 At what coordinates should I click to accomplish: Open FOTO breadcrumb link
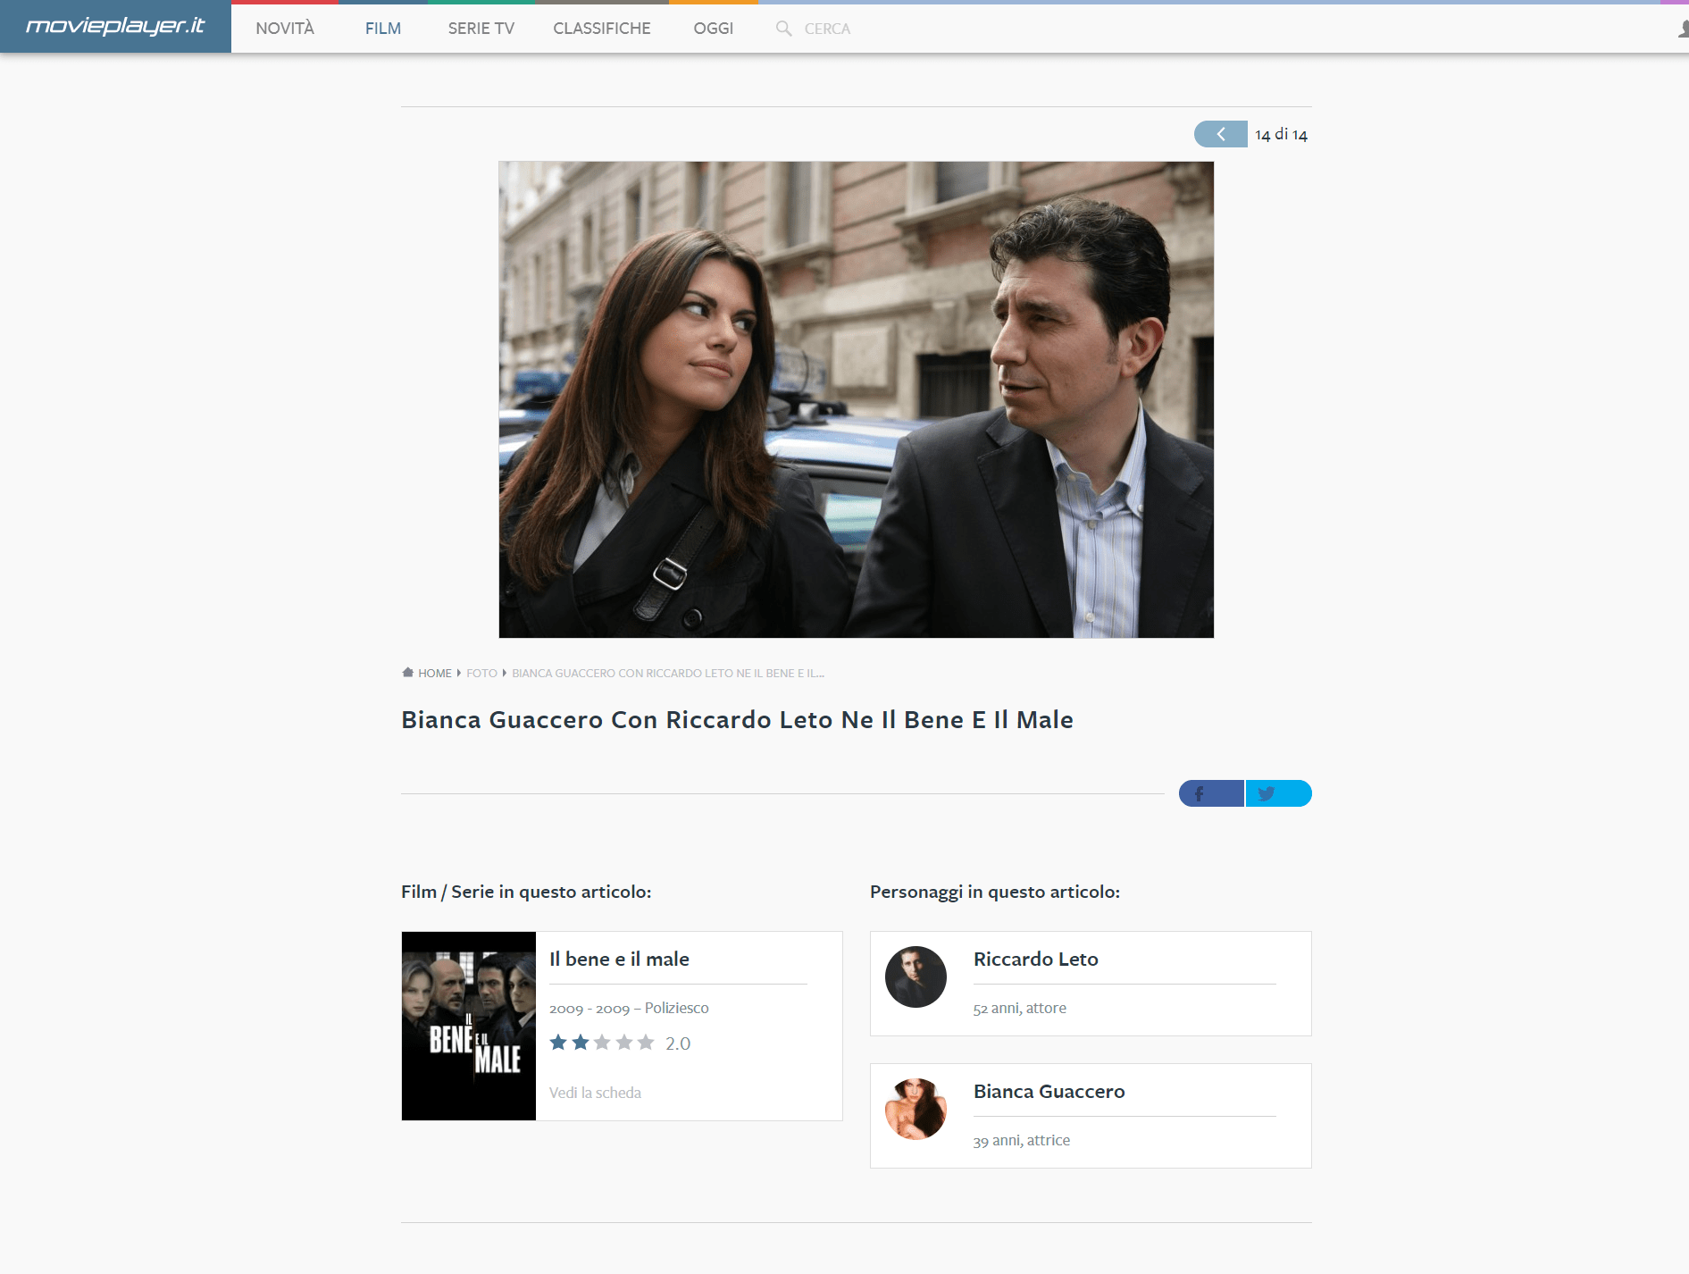pos(481,673)
